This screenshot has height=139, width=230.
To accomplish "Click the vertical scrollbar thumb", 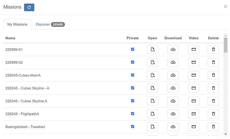I will pos(226,45).
